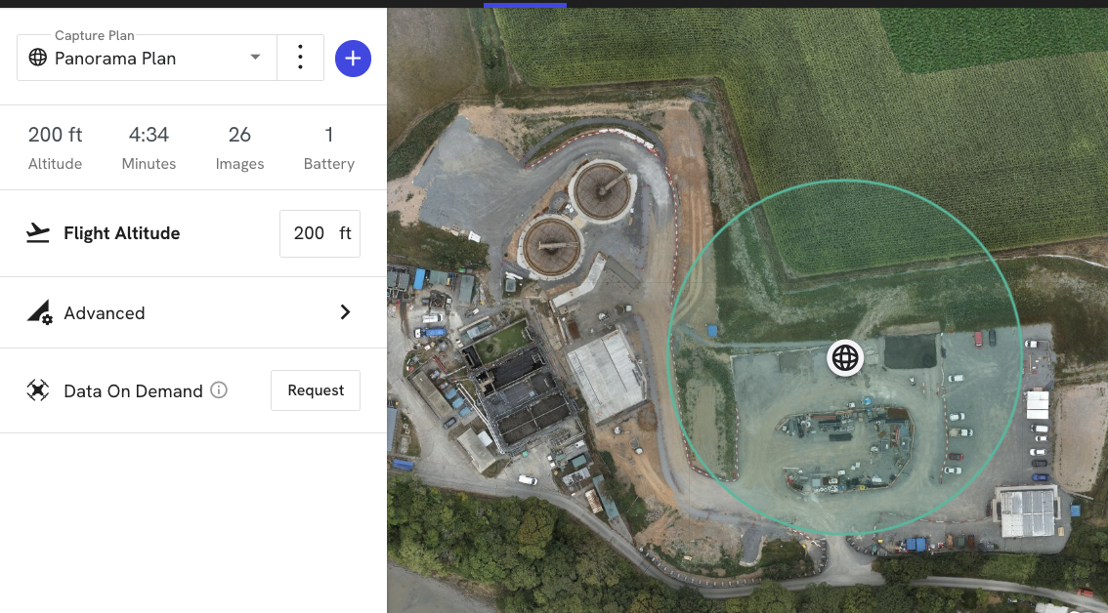
Task: Click the 26 Images summary stat
Action: (239, 147)
